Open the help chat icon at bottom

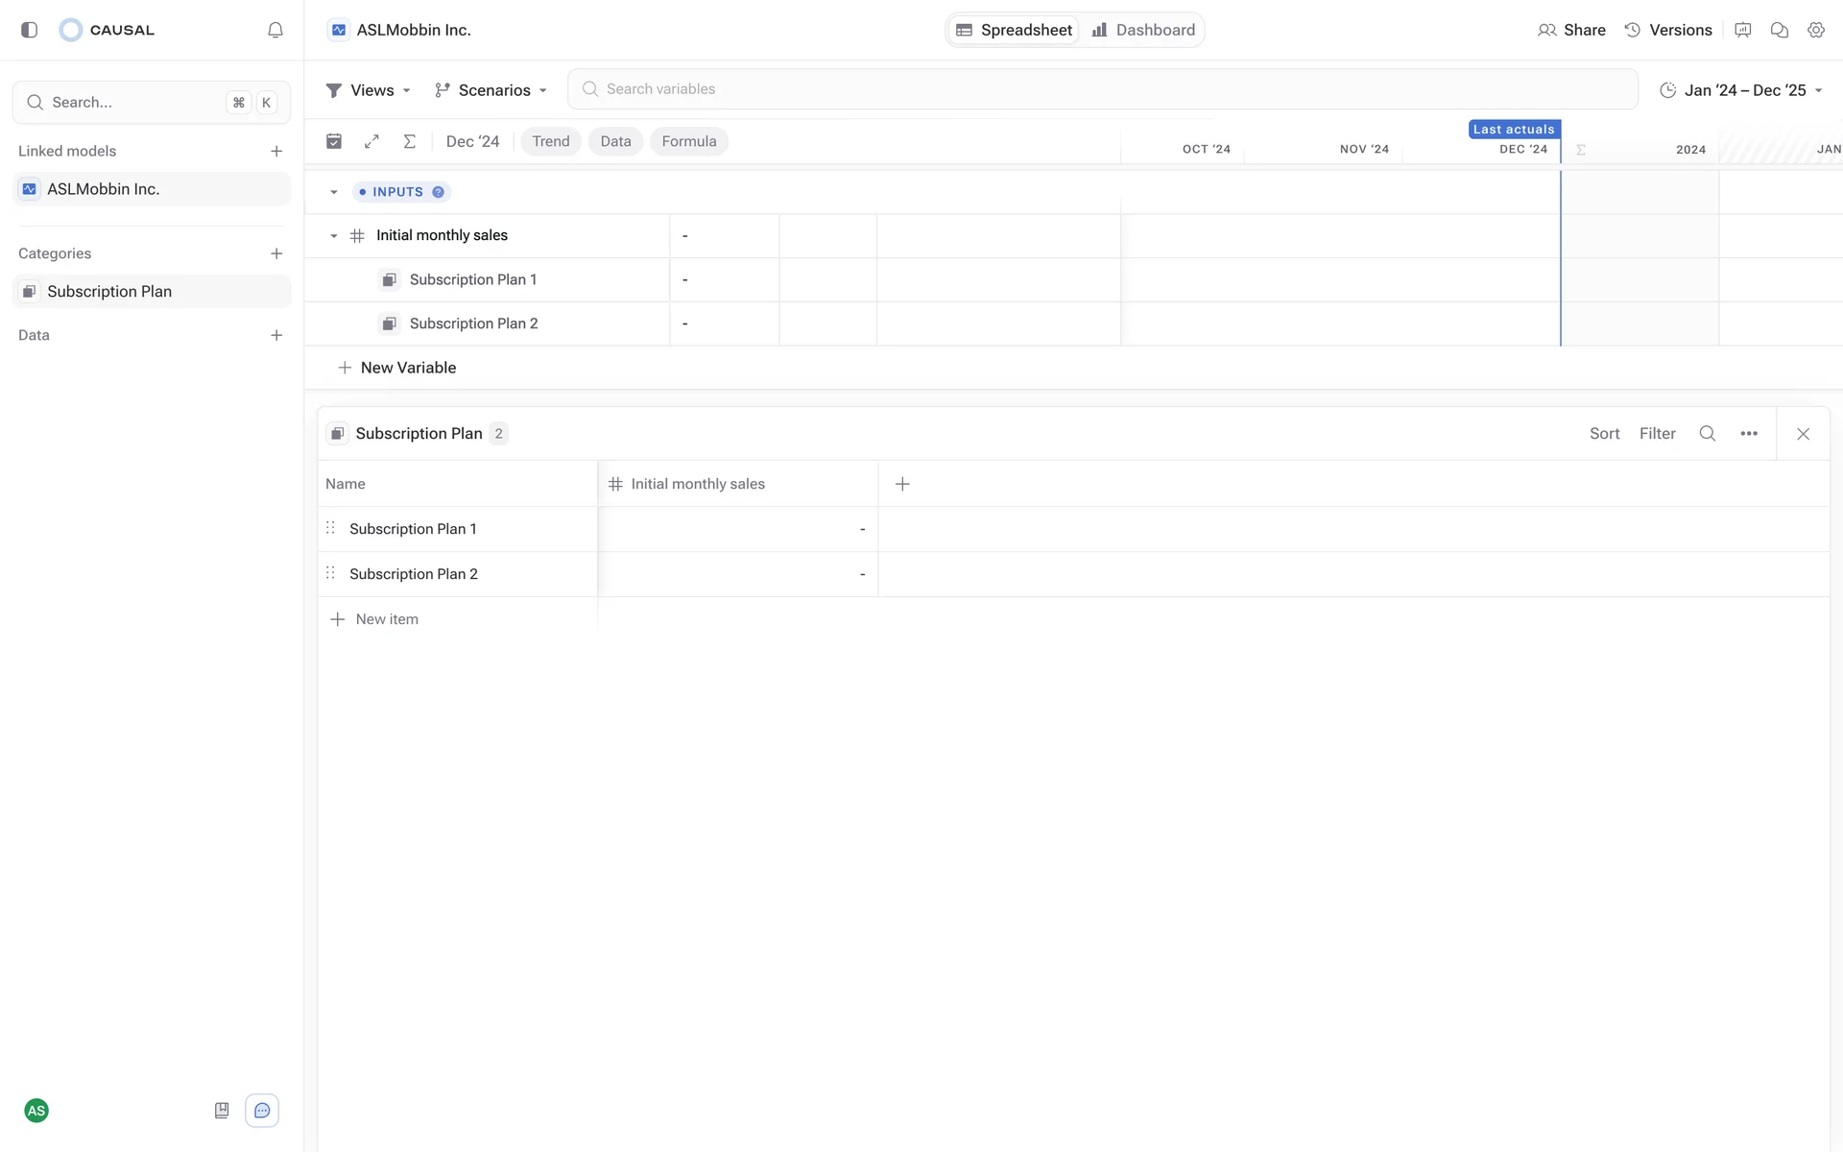(x=262, y=1111)
